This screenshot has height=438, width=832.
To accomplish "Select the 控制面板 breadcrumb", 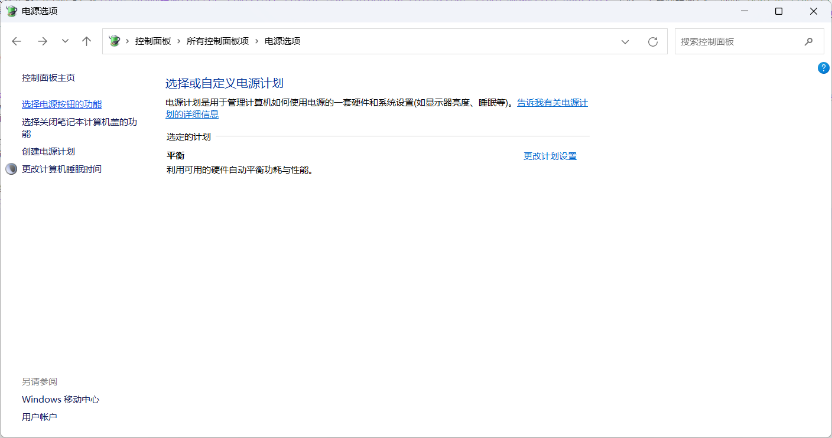I will tap(153, 41).
